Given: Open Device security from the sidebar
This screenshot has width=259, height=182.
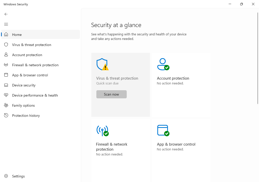Looking at the screenshot, I should tap(24, 85).
